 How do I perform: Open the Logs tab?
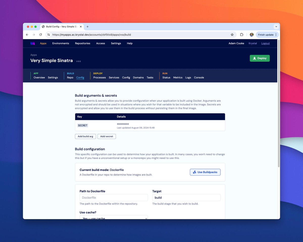click(x=188, y=78)
